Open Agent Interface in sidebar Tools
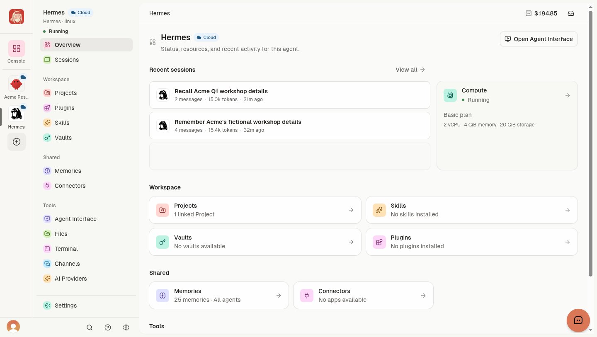This screenshot has width=597, height=337. pyautogui.click(x=86, y=219)
